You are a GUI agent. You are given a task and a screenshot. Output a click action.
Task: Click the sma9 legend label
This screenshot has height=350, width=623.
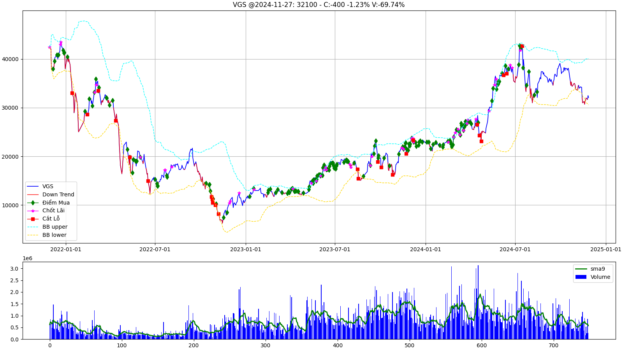pyautogui.click(x=598, y=269)
